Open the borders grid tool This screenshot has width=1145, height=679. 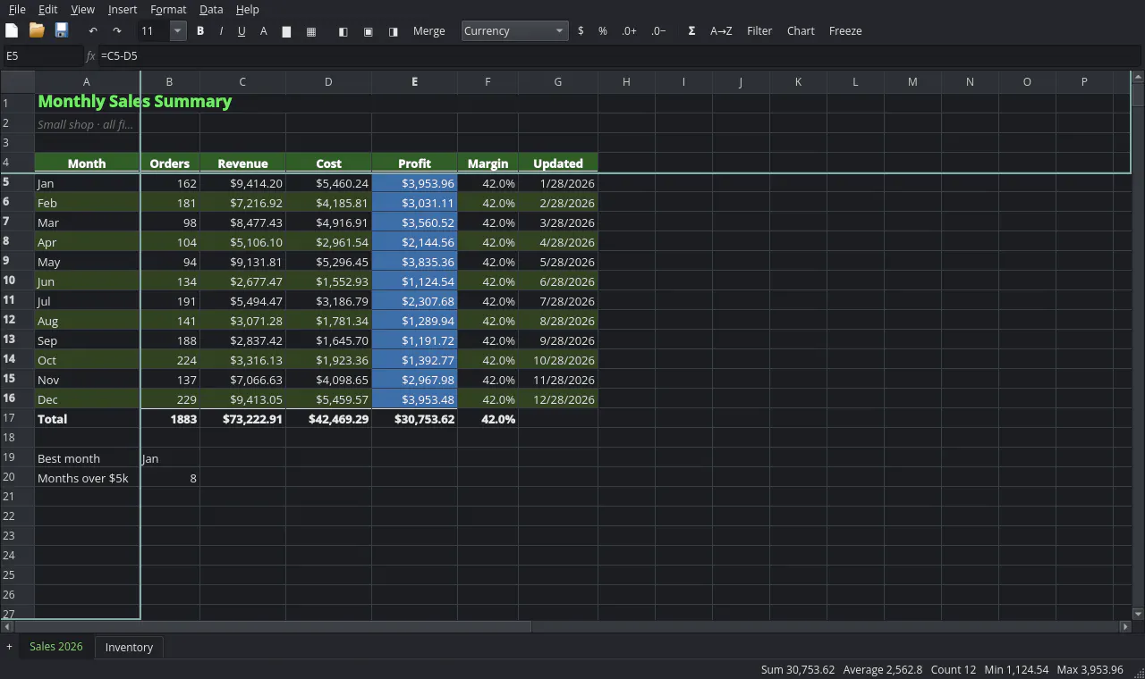tap(310, 30)
